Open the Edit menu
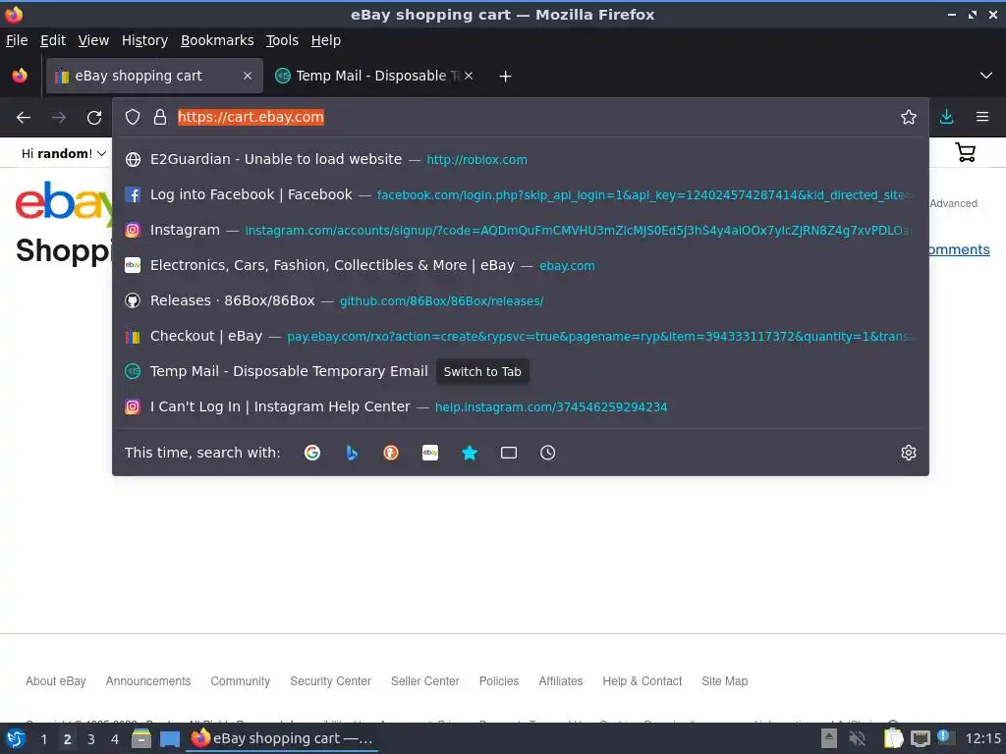This screenshot has height=754, width=1006. click(x=53, y=40)
